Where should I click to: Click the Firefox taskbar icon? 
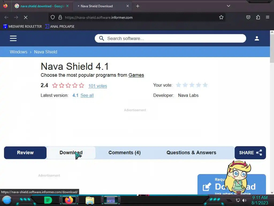(x=69, y=200)
